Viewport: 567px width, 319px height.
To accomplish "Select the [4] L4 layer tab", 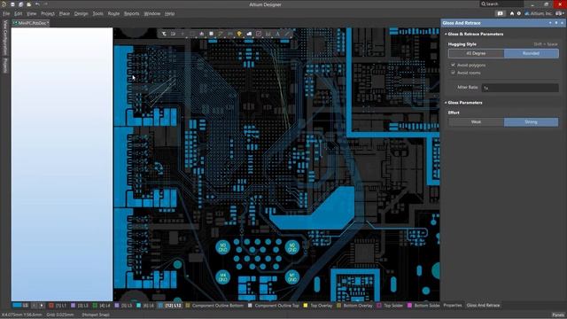I will (x=102, y=306).
